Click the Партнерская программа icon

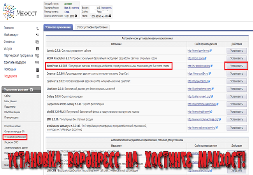pyautogui.click(x=37, y=56)
